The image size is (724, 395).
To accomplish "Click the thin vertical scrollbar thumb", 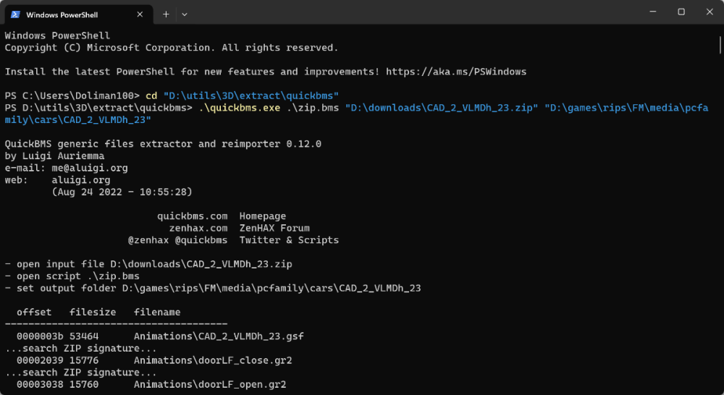I will click(x=720, y=43).
